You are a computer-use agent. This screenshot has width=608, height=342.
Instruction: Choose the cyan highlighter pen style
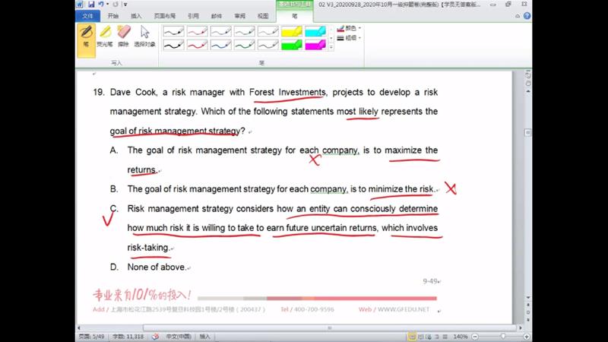pos(315,32)
